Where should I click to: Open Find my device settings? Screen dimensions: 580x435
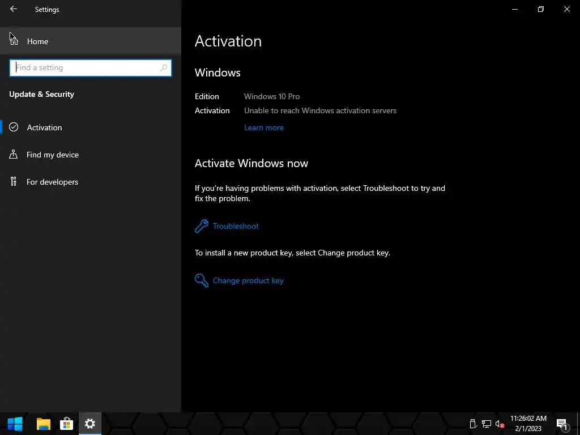pyautogui.click(x=91, y=155)
